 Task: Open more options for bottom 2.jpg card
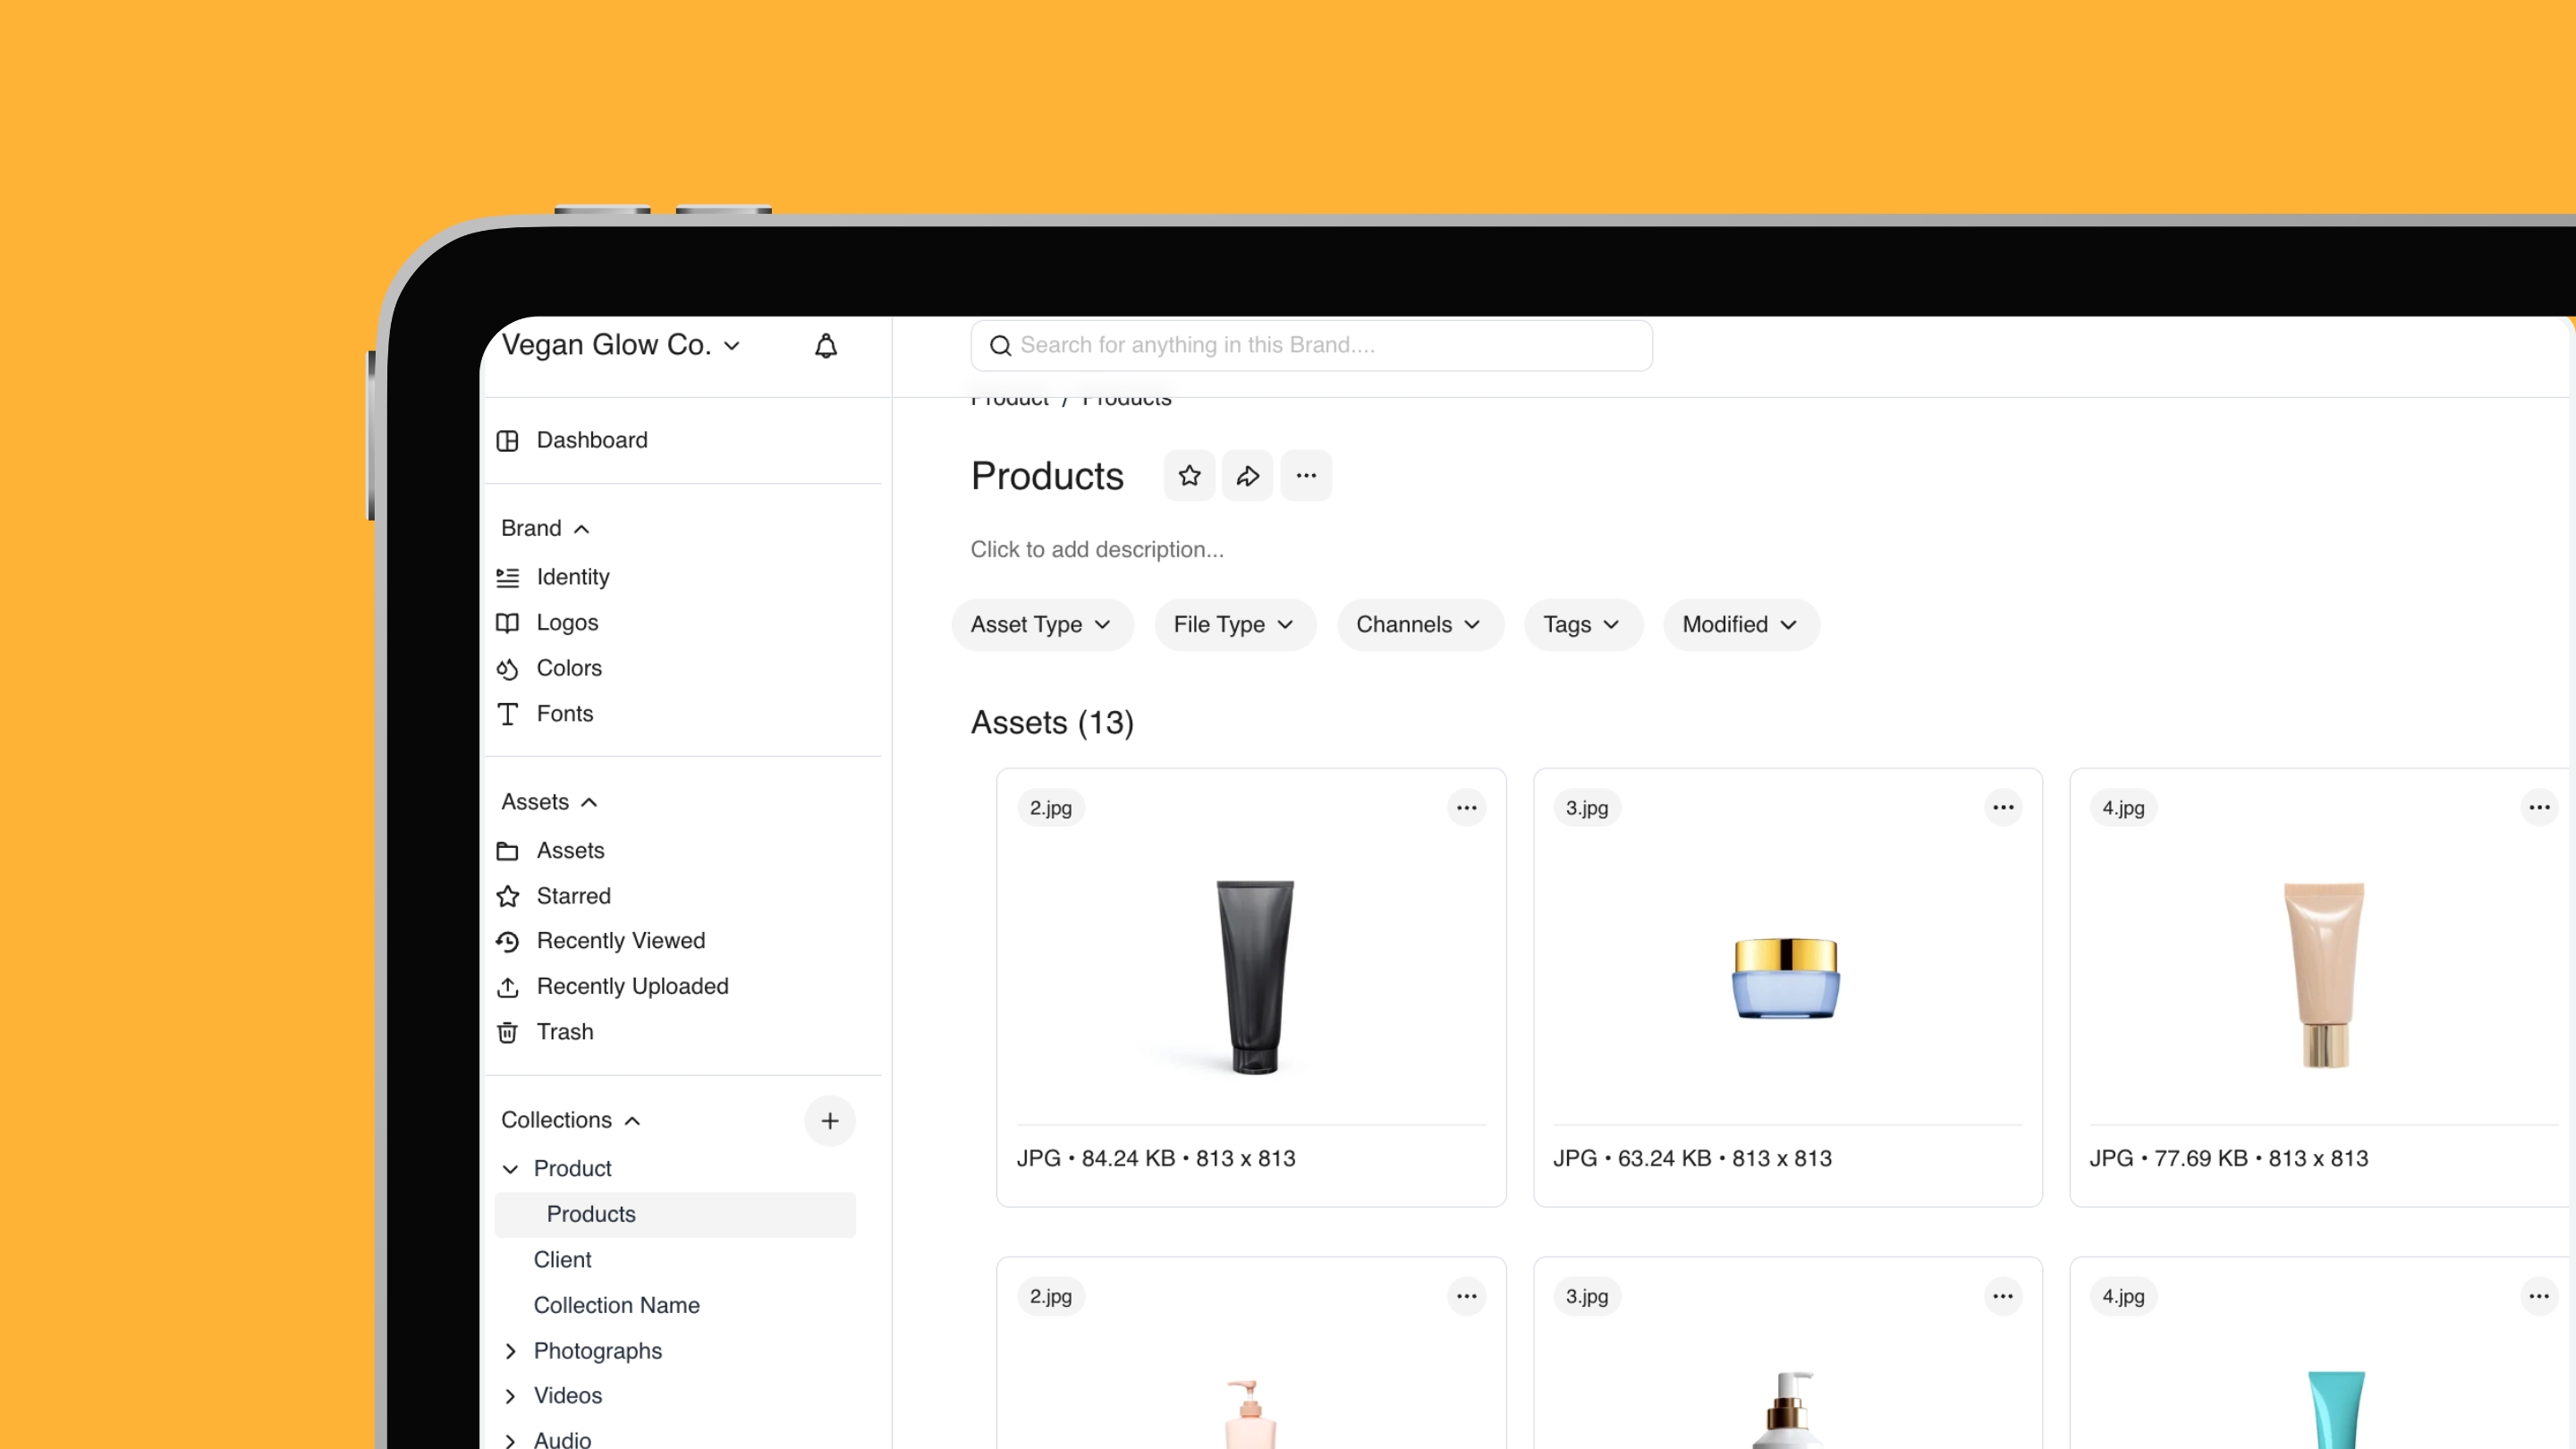pos(1466,1297)
